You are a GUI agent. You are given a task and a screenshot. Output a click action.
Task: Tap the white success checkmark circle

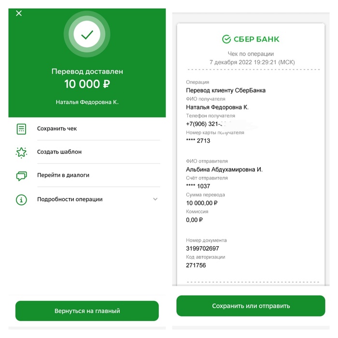tap(87, 34)
